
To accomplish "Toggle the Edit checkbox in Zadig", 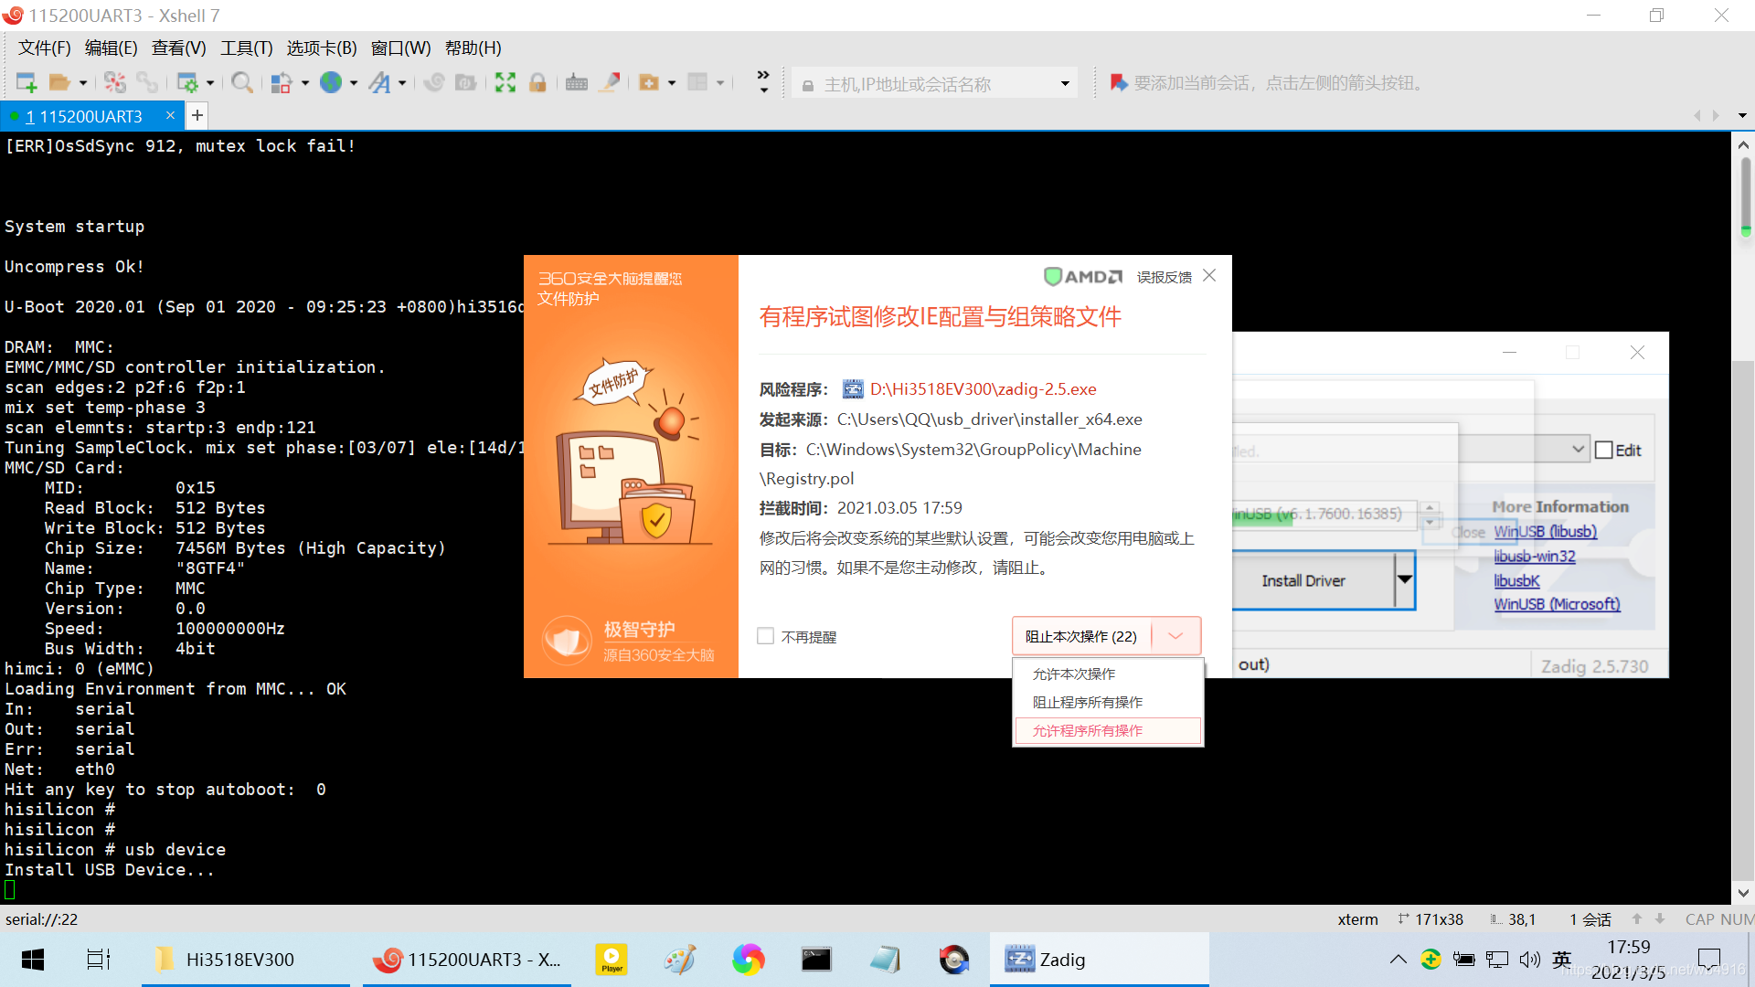I will (x=1603, y=450).
